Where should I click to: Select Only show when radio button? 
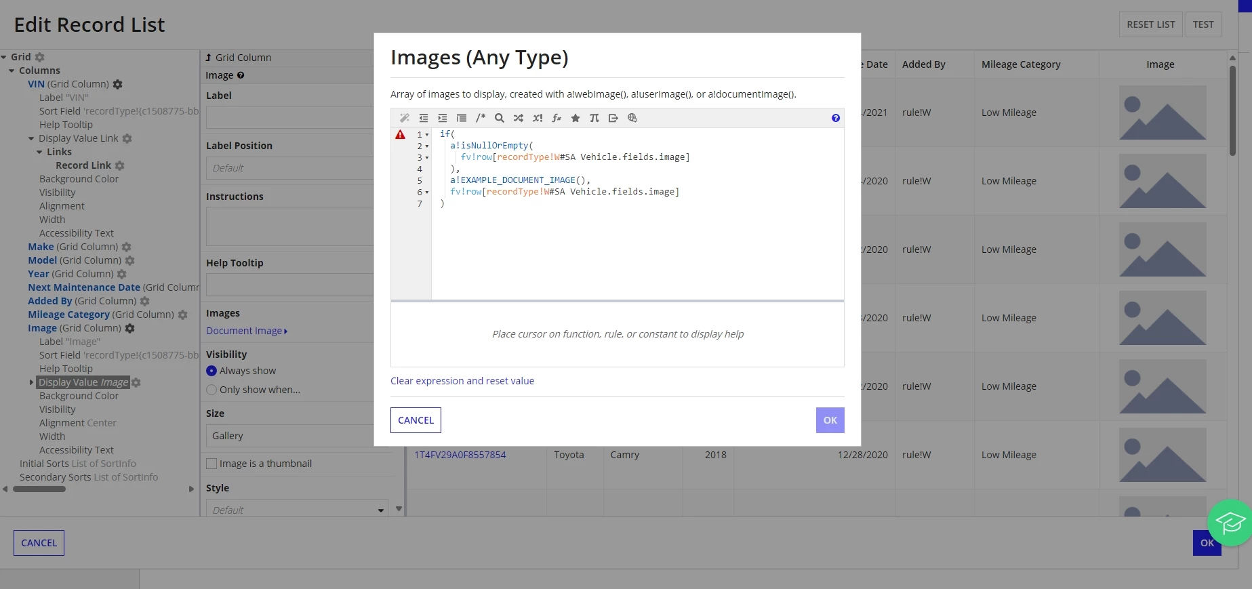click(x=211, y=390)
